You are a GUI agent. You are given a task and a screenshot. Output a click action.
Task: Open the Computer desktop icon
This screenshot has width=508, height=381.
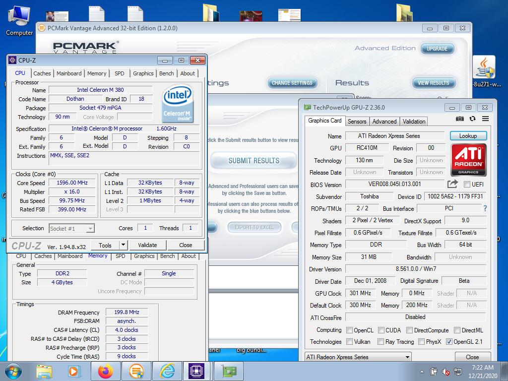[19, 20]
